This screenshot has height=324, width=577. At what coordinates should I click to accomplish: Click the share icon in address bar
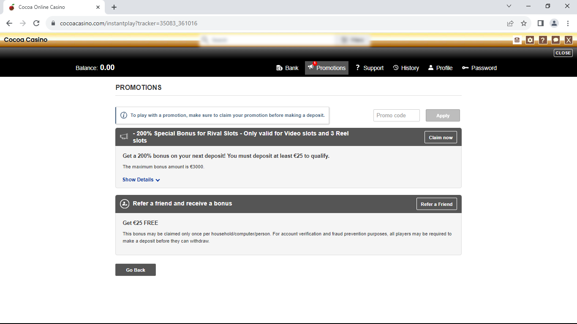click(x=510, y=24)
